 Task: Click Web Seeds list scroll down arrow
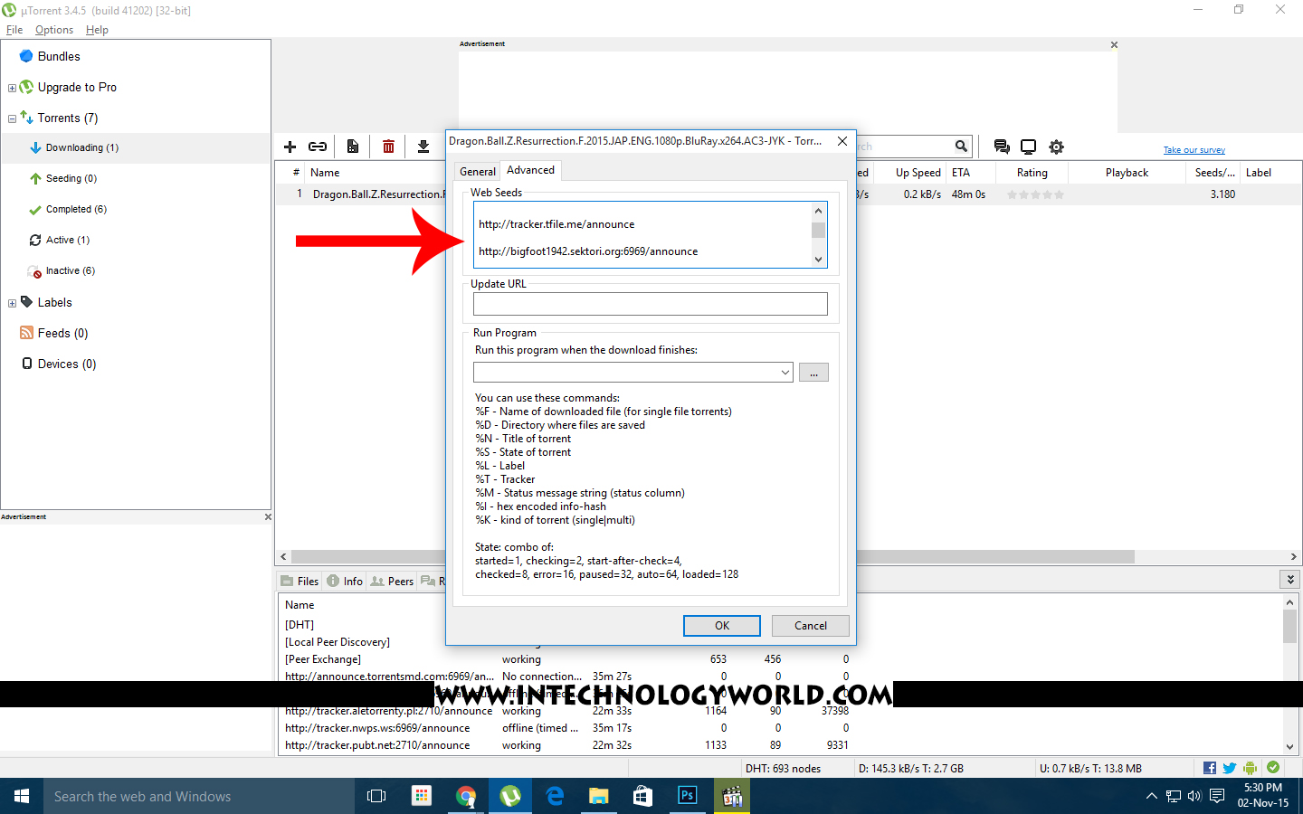pyautogui.click(x=818, y=260)
